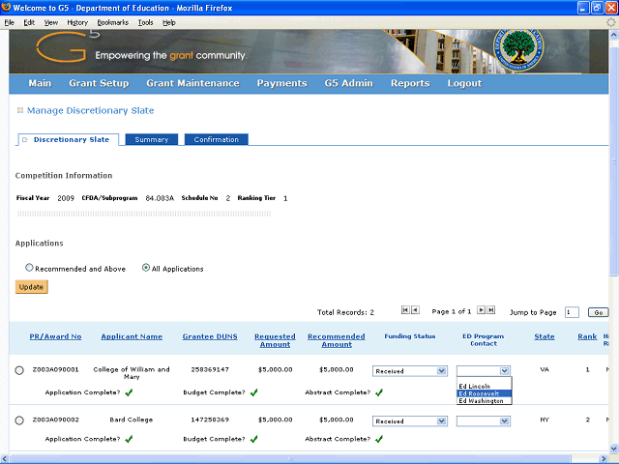Click the previous page arrow icon
Image resolution: width=619 pixels, height=464 pixels.
pos(415,310)
